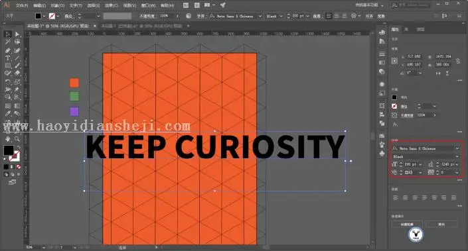
Task: Open Black font style dropdown in Properties panel
Action: 457,156
